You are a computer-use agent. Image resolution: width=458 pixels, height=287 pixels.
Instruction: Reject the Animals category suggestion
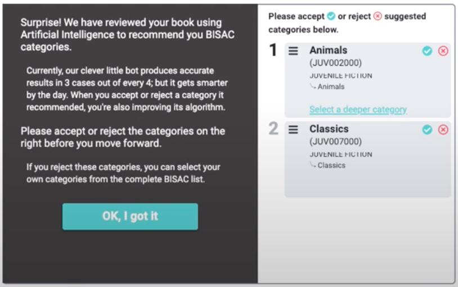(443, 51)
